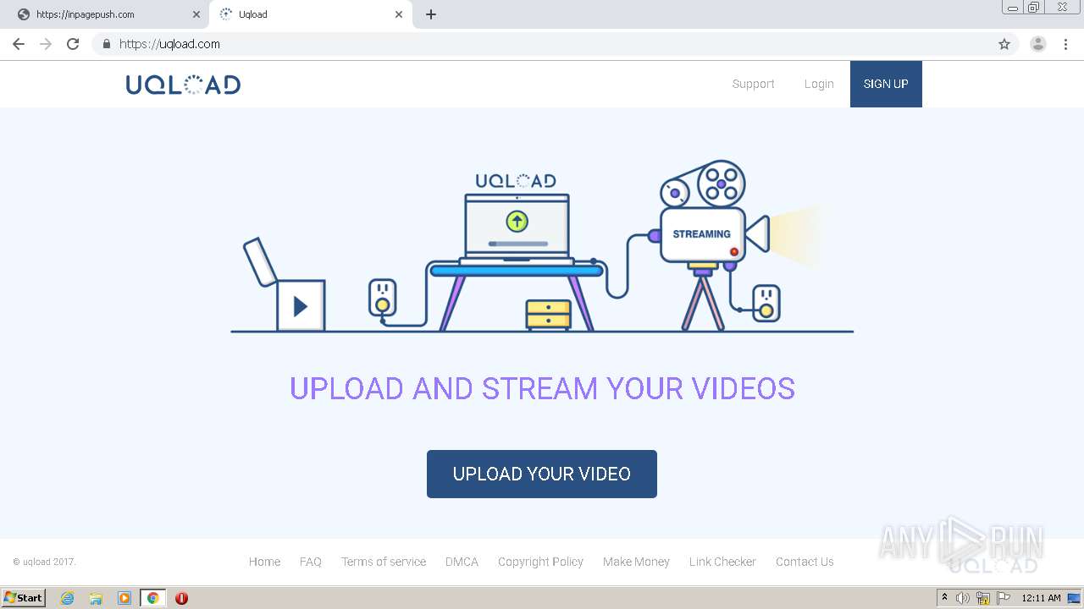Open Terms of service link
This screenshot has height=609, width=1084.
coord(384,562)
